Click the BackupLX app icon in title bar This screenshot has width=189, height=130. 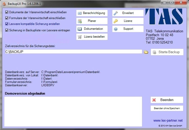pos(4,4)
